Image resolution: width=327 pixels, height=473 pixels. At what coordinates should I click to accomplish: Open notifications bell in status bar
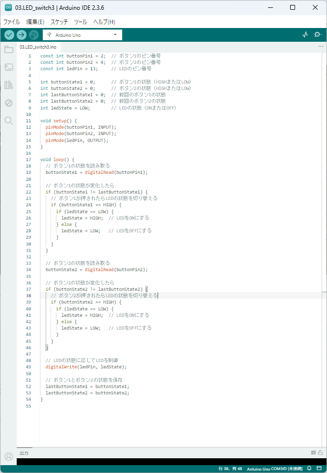309,469
